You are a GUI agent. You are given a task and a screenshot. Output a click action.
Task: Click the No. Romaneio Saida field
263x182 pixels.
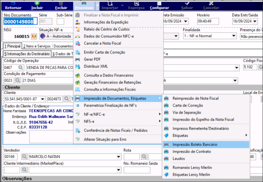pyautogui.click(x=137, y=170)
